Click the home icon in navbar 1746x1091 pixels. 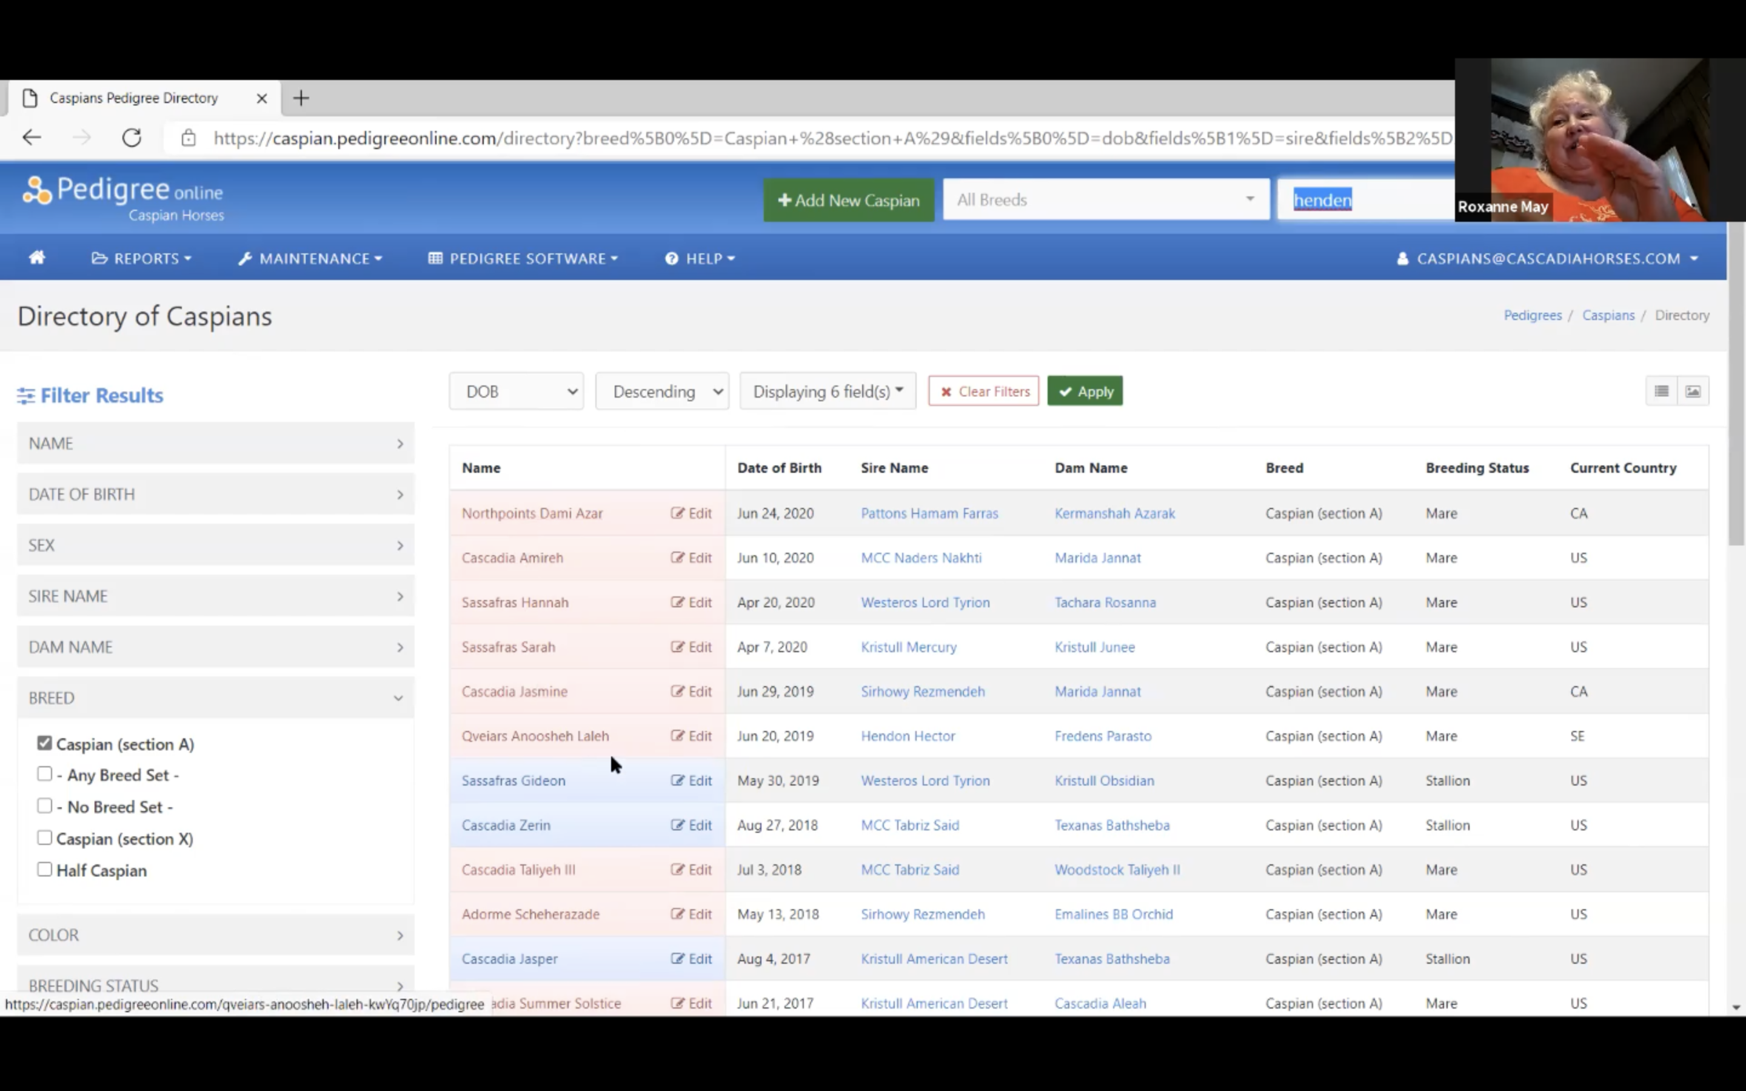[37, 258]
